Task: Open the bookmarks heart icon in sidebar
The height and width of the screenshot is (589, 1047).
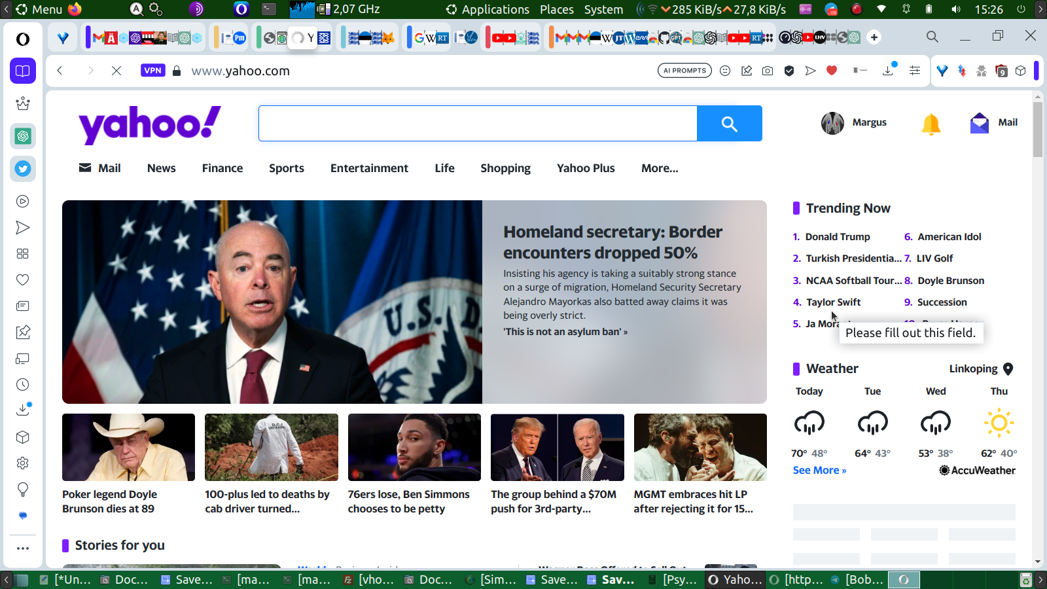Action: 23,280
